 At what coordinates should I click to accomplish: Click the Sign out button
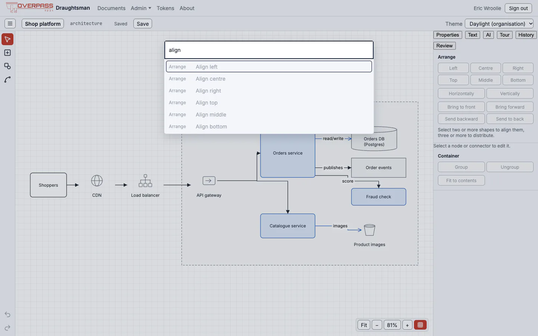click(518, 8)
